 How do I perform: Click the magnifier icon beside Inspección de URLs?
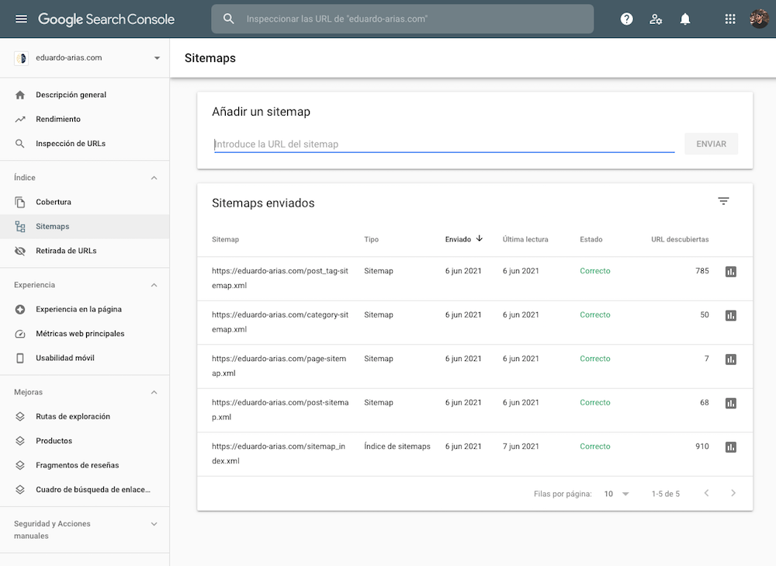20,144
